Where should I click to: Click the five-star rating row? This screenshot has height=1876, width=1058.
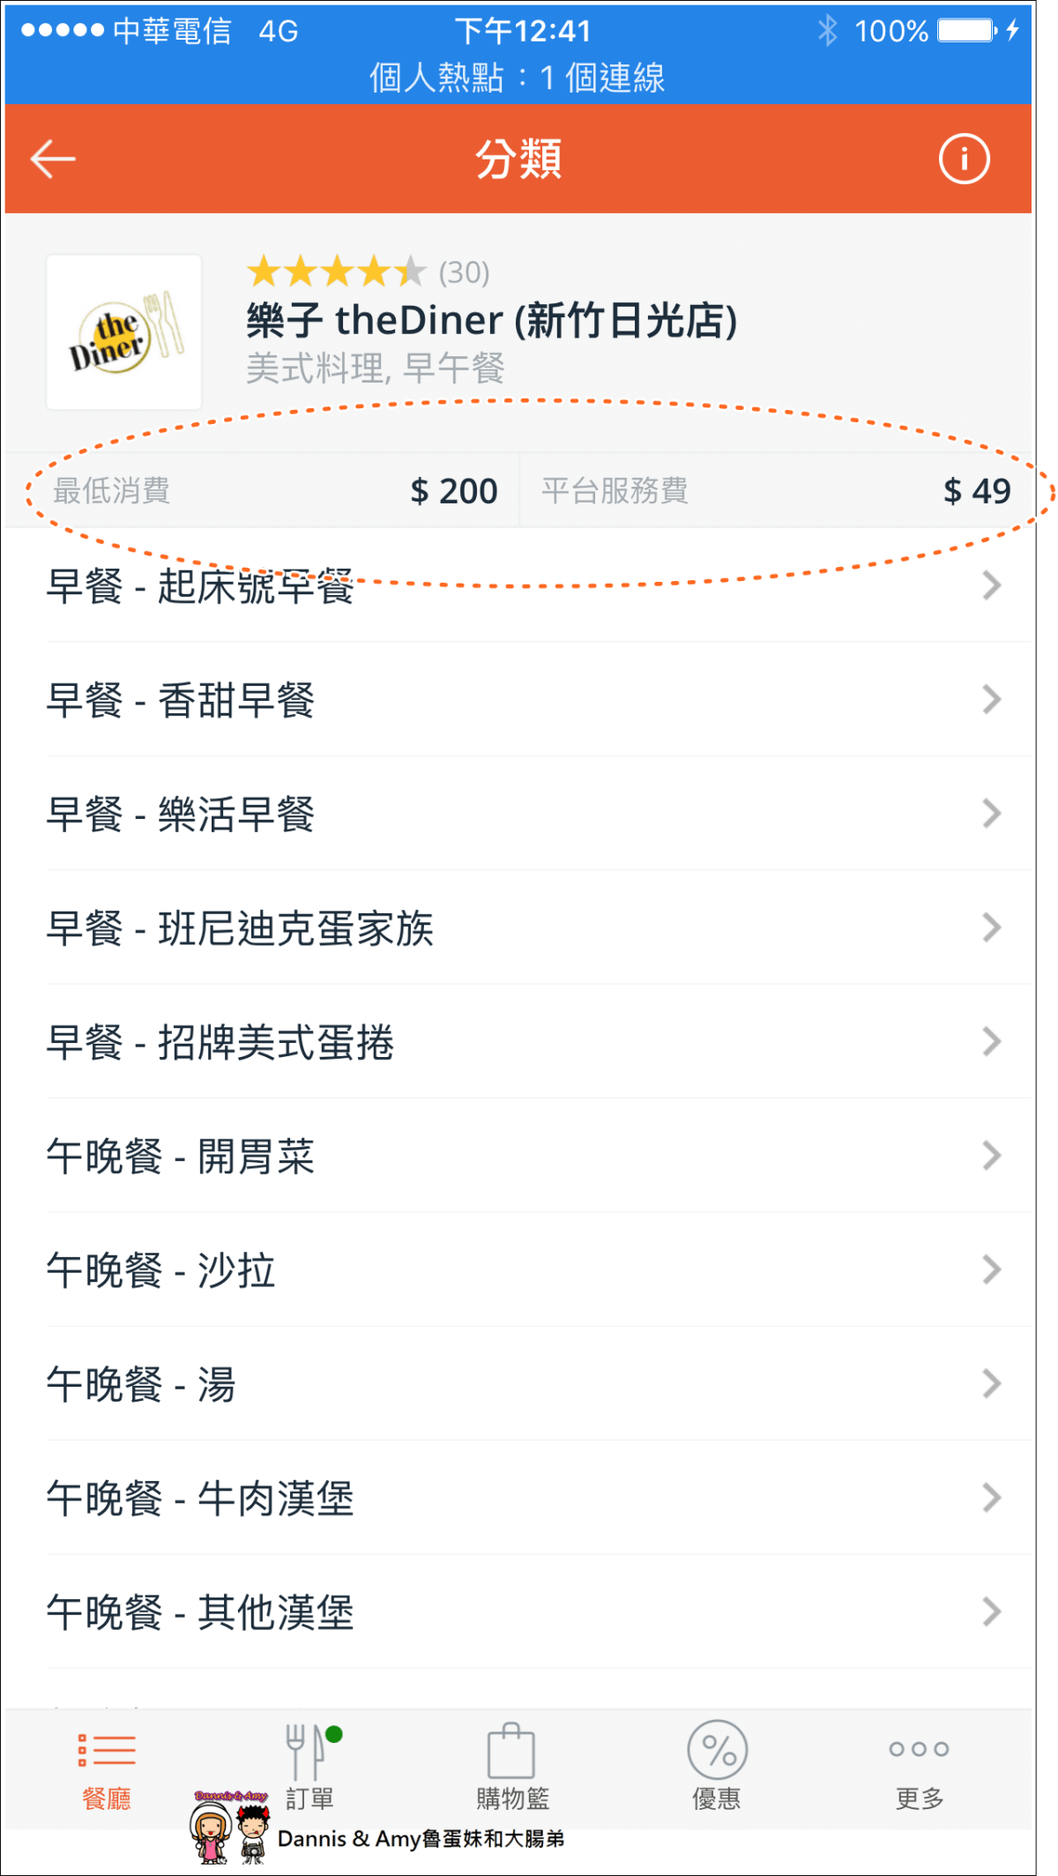coord(368,272)
